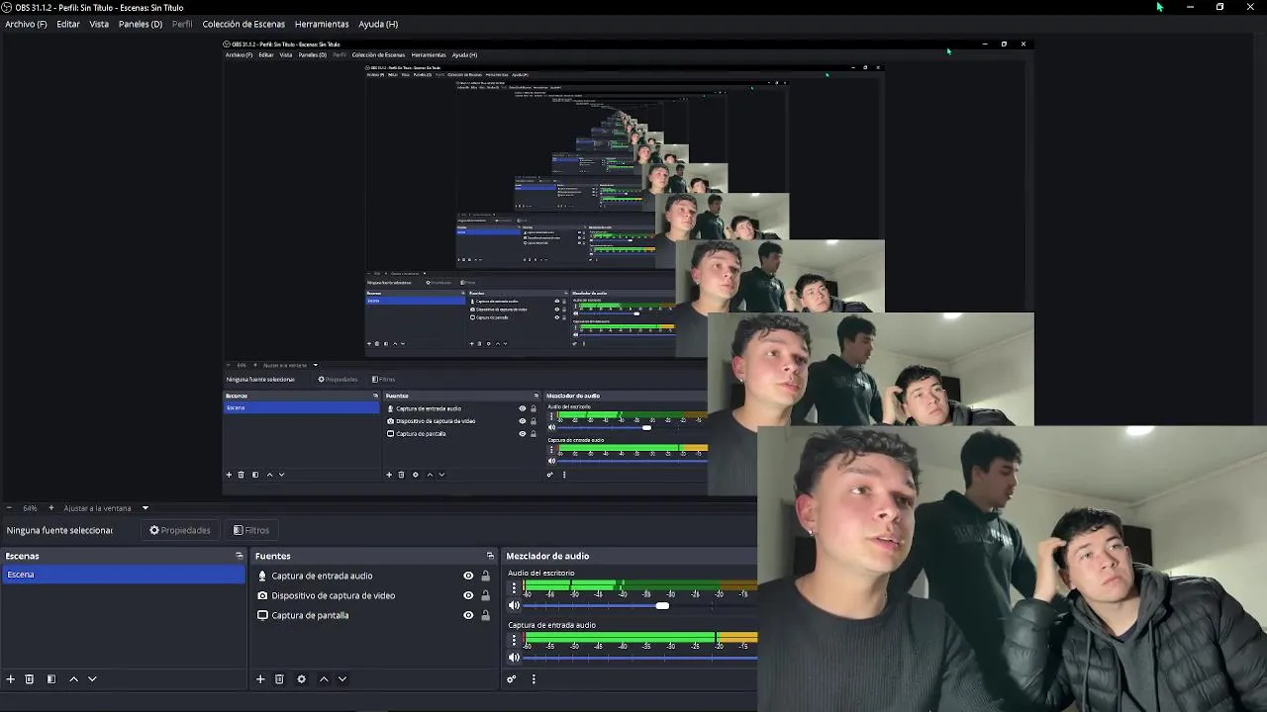This screenshot has height=712, width=1267.
Task: Click microphone icon of Captura de entrada audio source
Action: tap(262, 576)
